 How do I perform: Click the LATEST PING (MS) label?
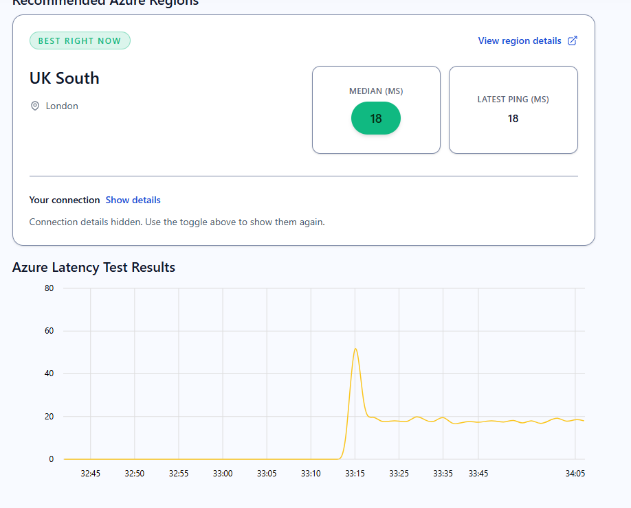513,99
